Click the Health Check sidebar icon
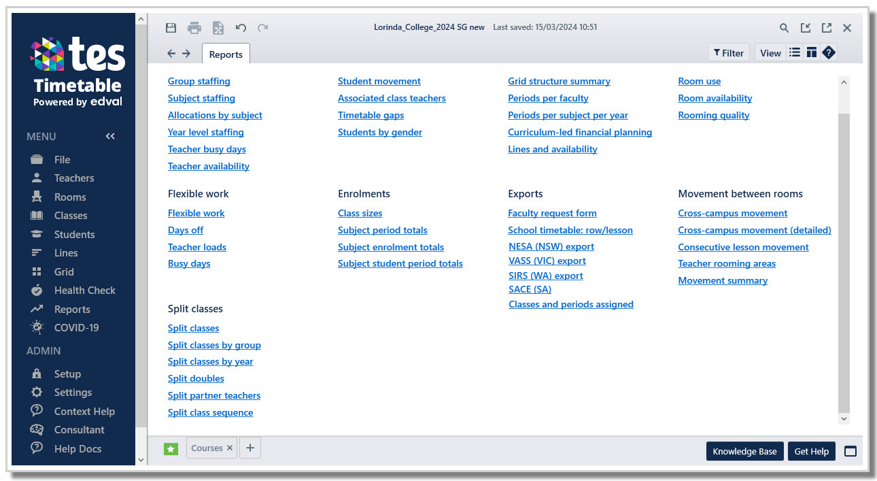 point(37,291)
